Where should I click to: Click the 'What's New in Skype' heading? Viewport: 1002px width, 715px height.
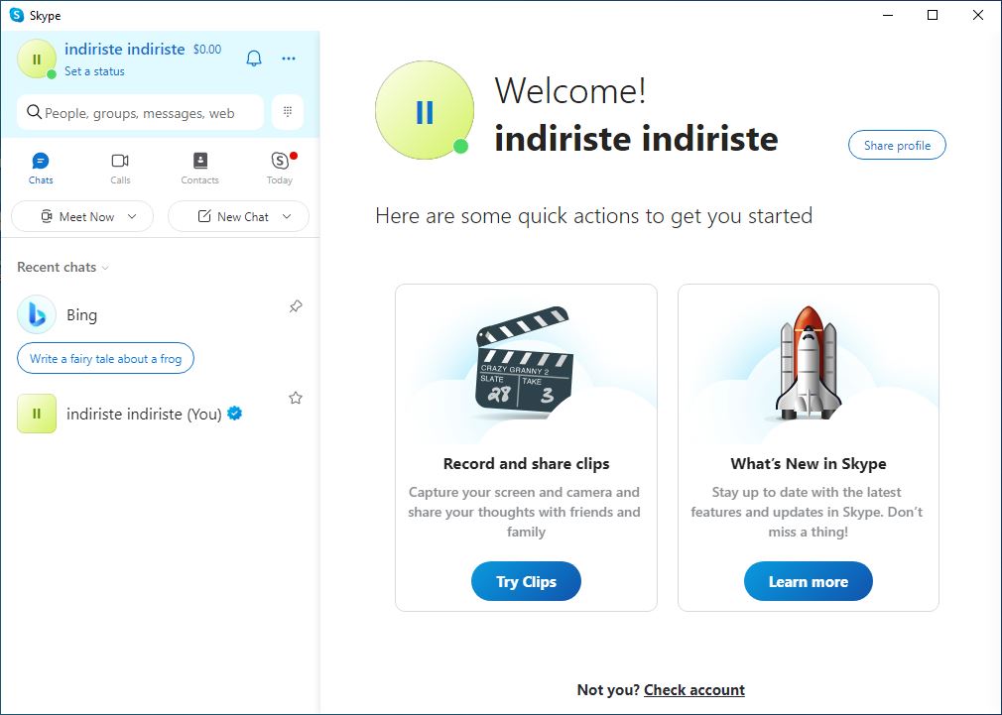(x=809, y=464)
